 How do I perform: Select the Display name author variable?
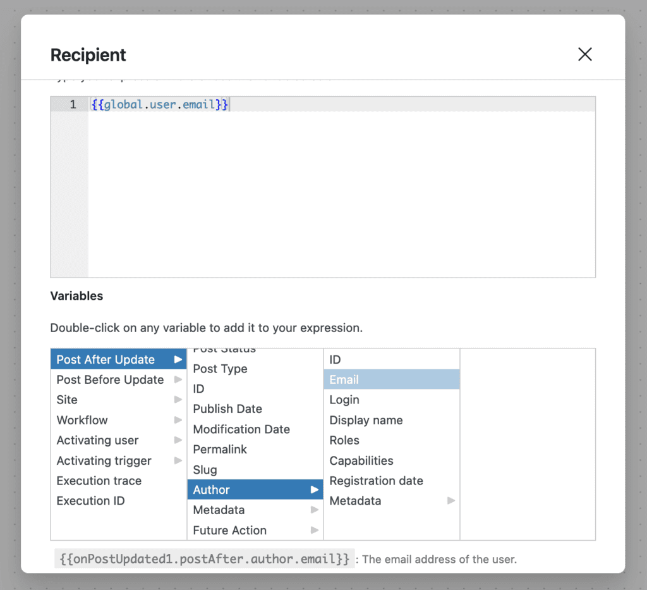(366, 420)
